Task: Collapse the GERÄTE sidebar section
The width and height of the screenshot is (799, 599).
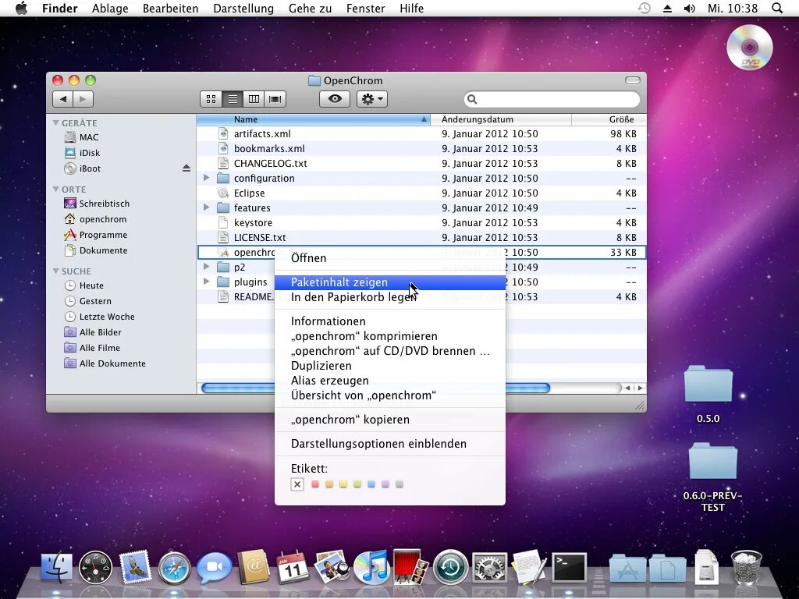Action: [55, 122]
